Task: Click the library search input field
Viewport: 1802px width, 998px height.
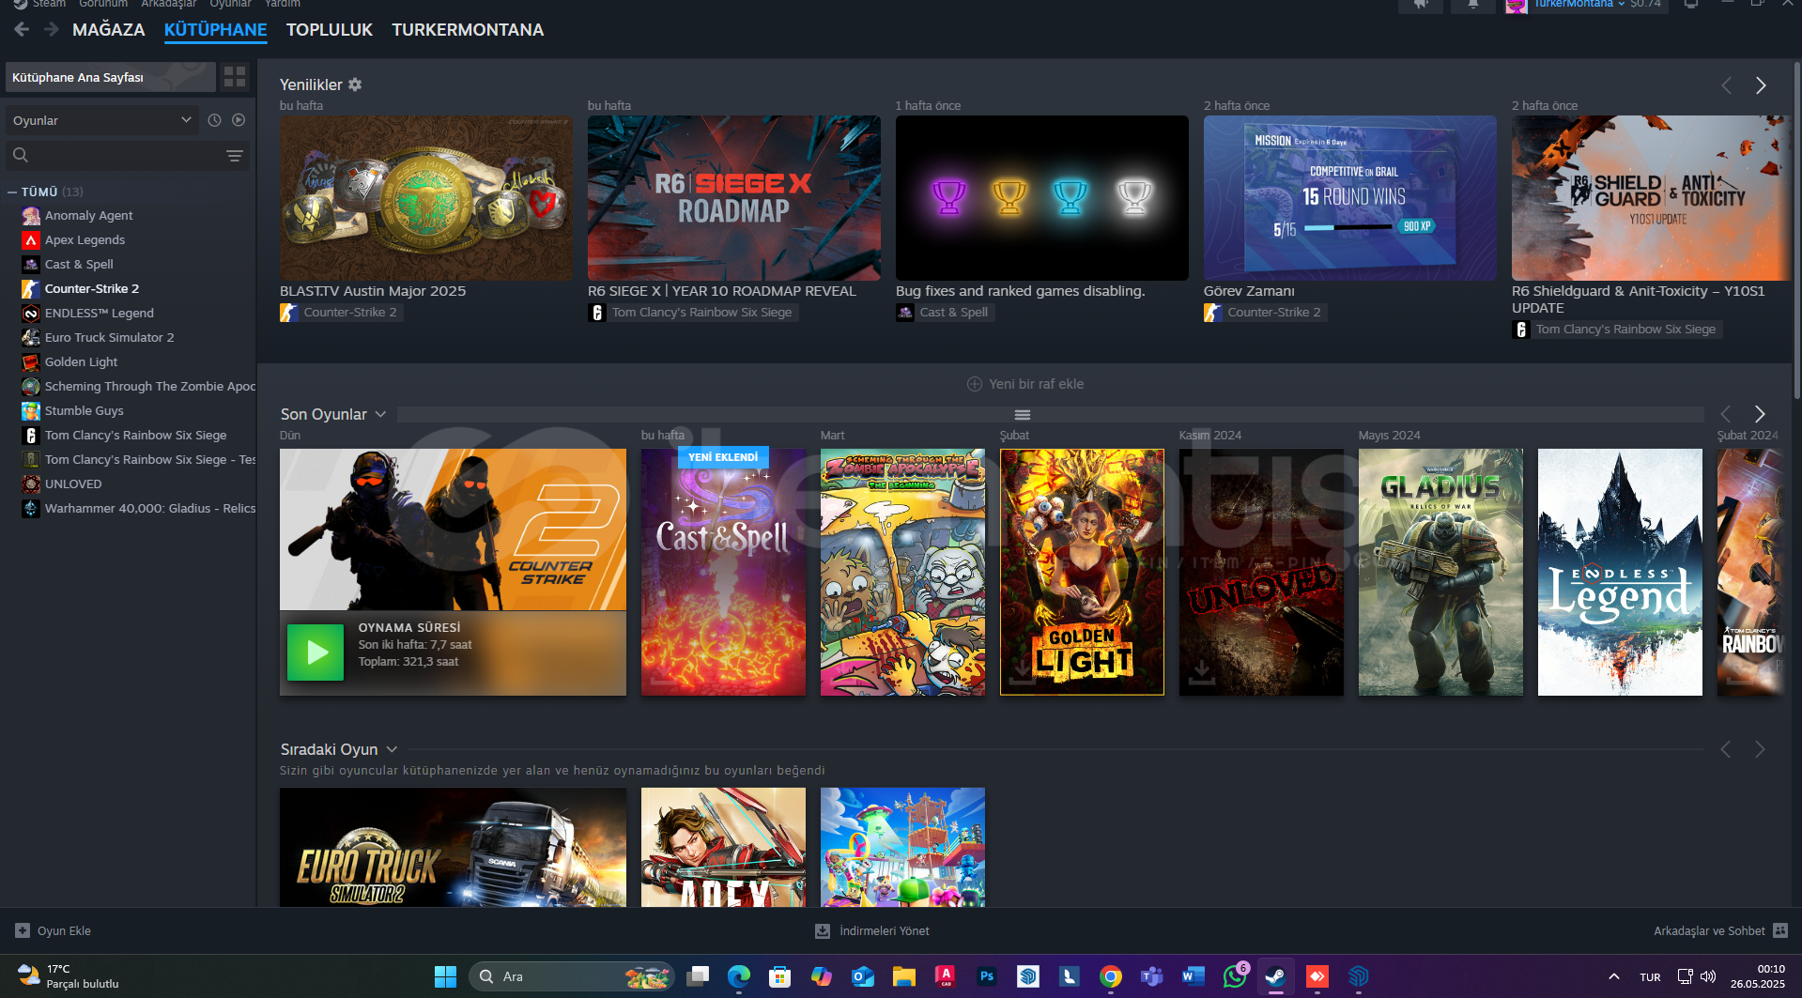Action: [x=127, y=155]
